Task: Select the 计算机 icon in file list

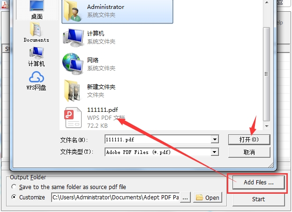Action: (73, 37)
